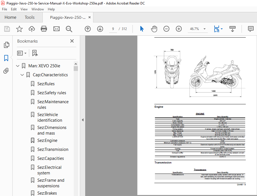Click the Engine heading in the page
This screenshot has width=257, height=196.
[159, 107]
